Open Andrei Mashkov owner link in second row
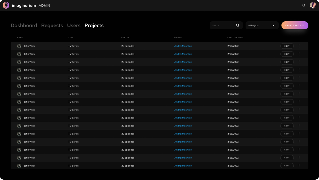This screenshot has width=319, height=180. pos(183,54)
